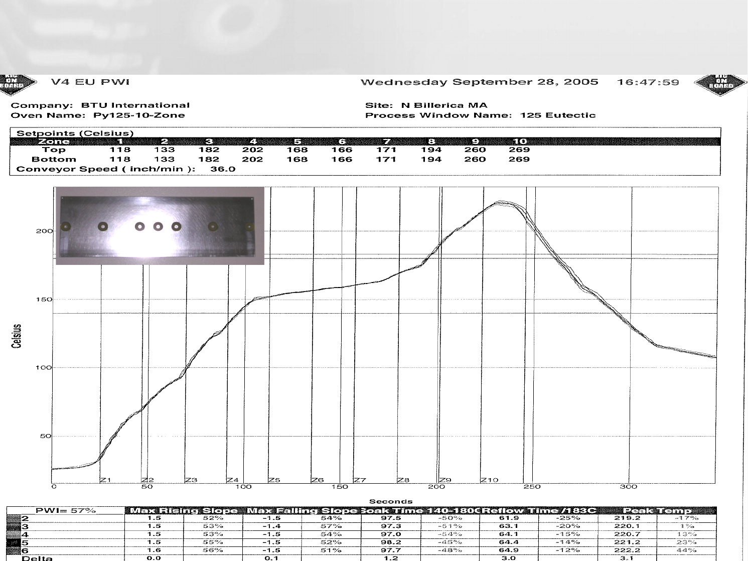Image resolution: width=748 pixels, height=561 pixels.
Task: Click the 'Soak Time 140-180C' column header
Action: [420, 510]
